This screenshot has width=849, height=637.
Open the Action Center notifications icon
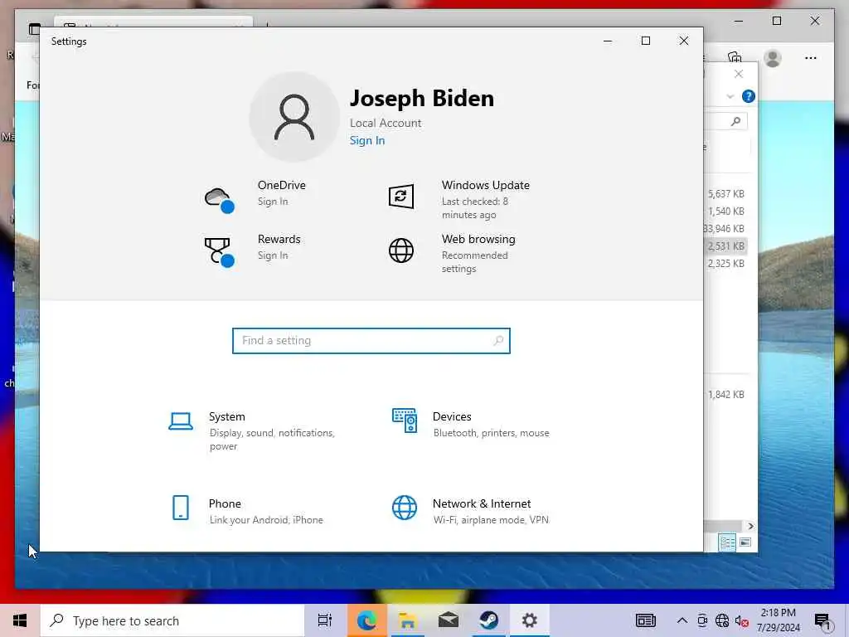click(x=822, y=622)
